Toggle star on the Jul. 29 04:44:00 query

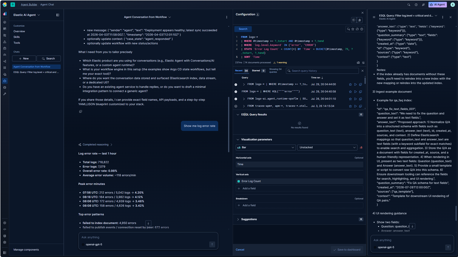pos(350,84)
